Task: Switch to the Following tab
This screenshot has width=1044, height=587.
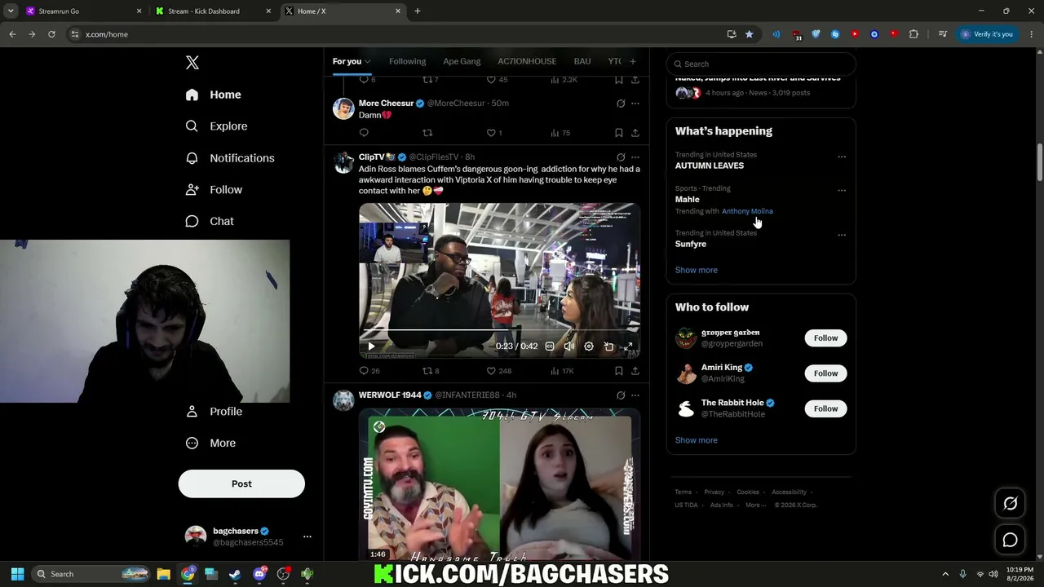Action: 407,61
